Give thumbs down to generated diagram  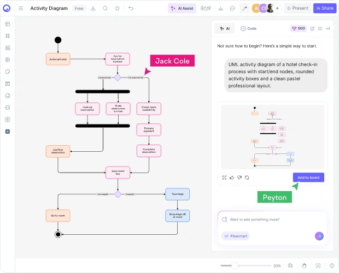pos(239,177)
